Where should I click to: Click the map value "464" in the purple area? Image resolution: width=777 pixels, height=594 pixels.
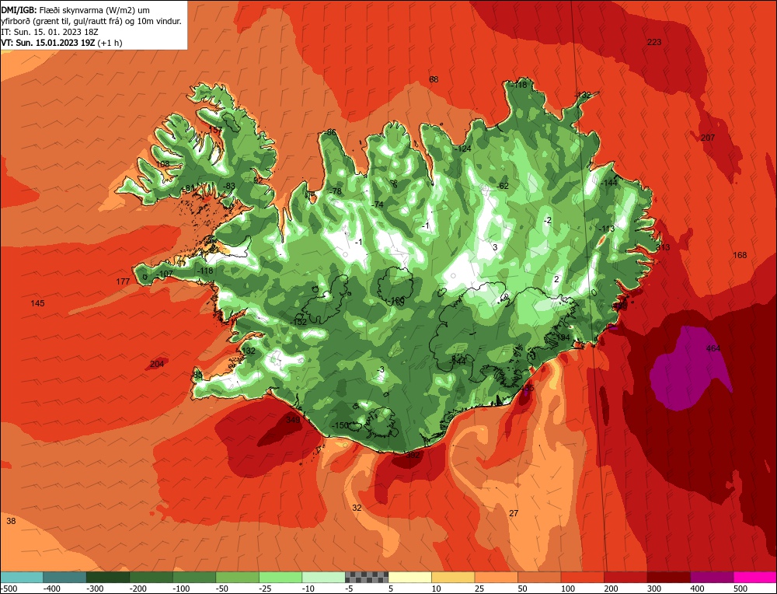pos(713,348)
